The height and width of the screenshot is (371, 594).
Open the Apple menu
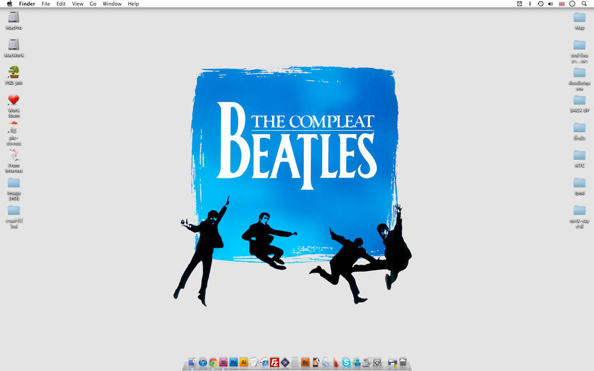[10, 4]
